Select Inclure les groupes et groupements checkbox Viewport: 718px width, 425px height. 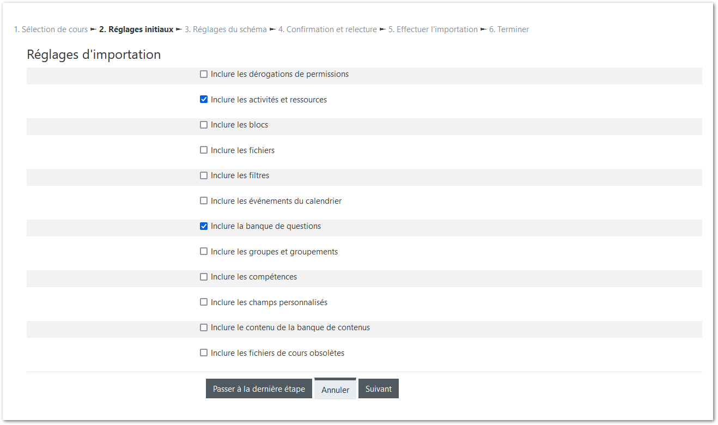click(204, 252)
